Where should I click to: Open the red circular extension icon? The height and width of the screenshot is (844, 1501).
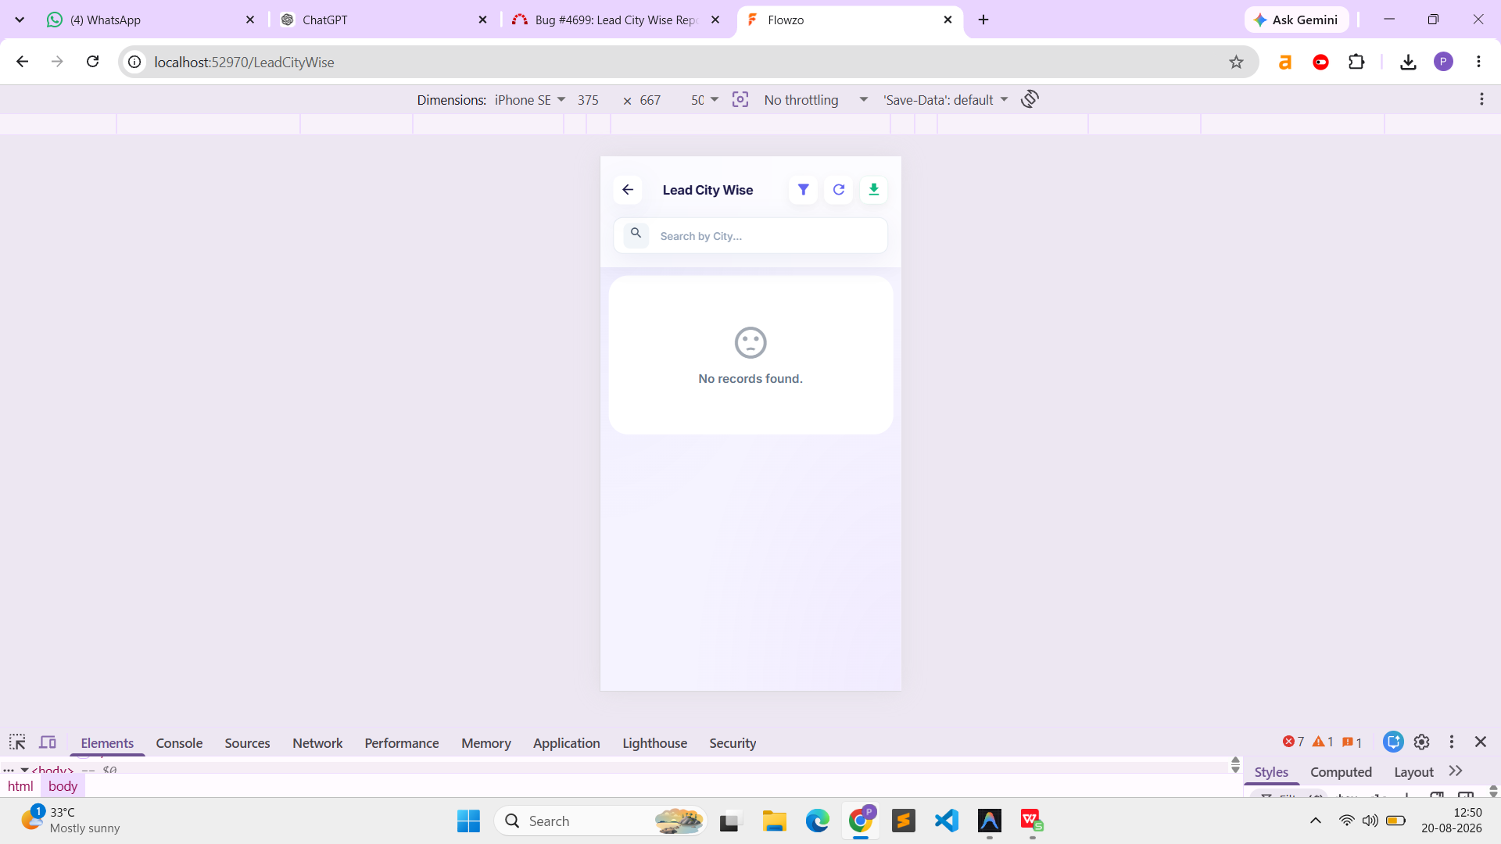(x=1320, y=62)
